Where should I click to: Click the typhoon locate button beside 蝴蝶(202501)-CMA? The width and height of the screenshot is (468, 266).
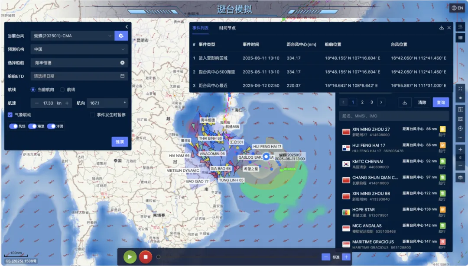tap(121, 36)
